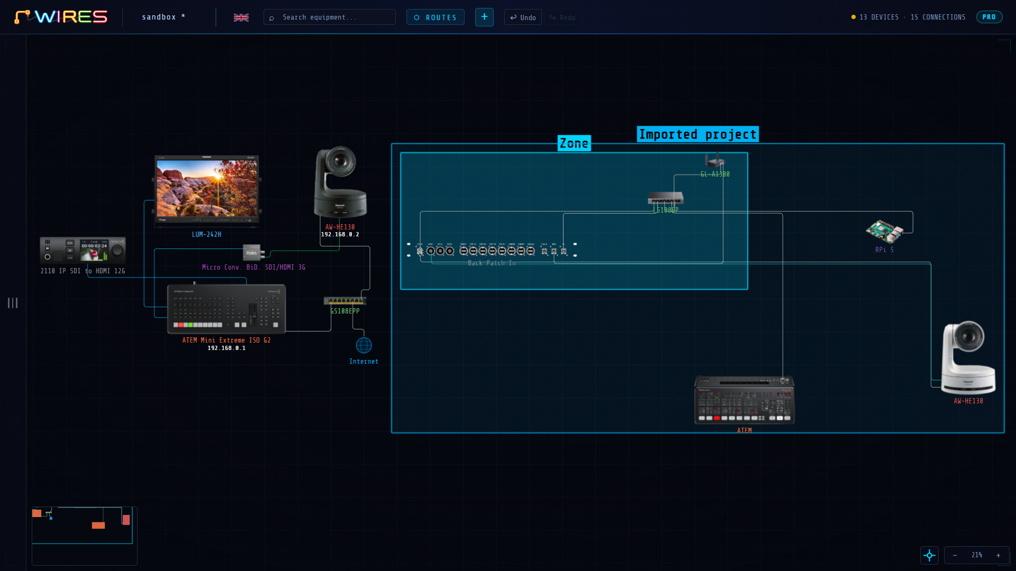The image size is (1016, 571).
Task: Click the Imported project label
Action: [x=697, y=134]
